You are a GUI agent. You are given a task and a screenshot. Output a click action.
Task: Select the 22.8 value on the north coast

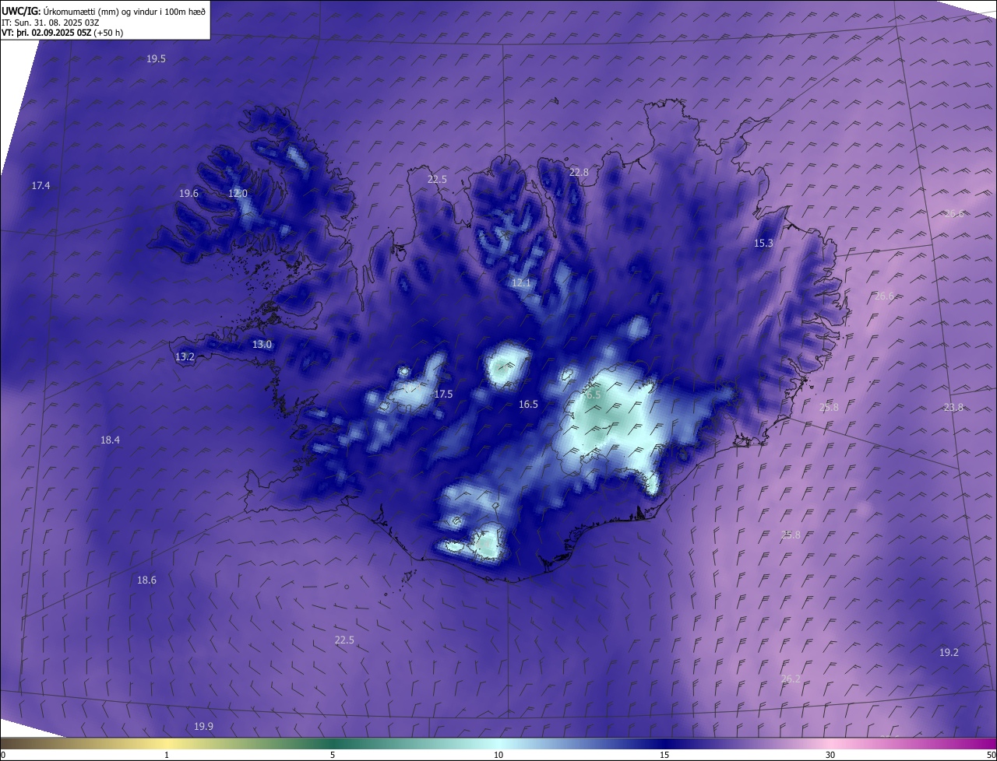[x=579, y=173]
